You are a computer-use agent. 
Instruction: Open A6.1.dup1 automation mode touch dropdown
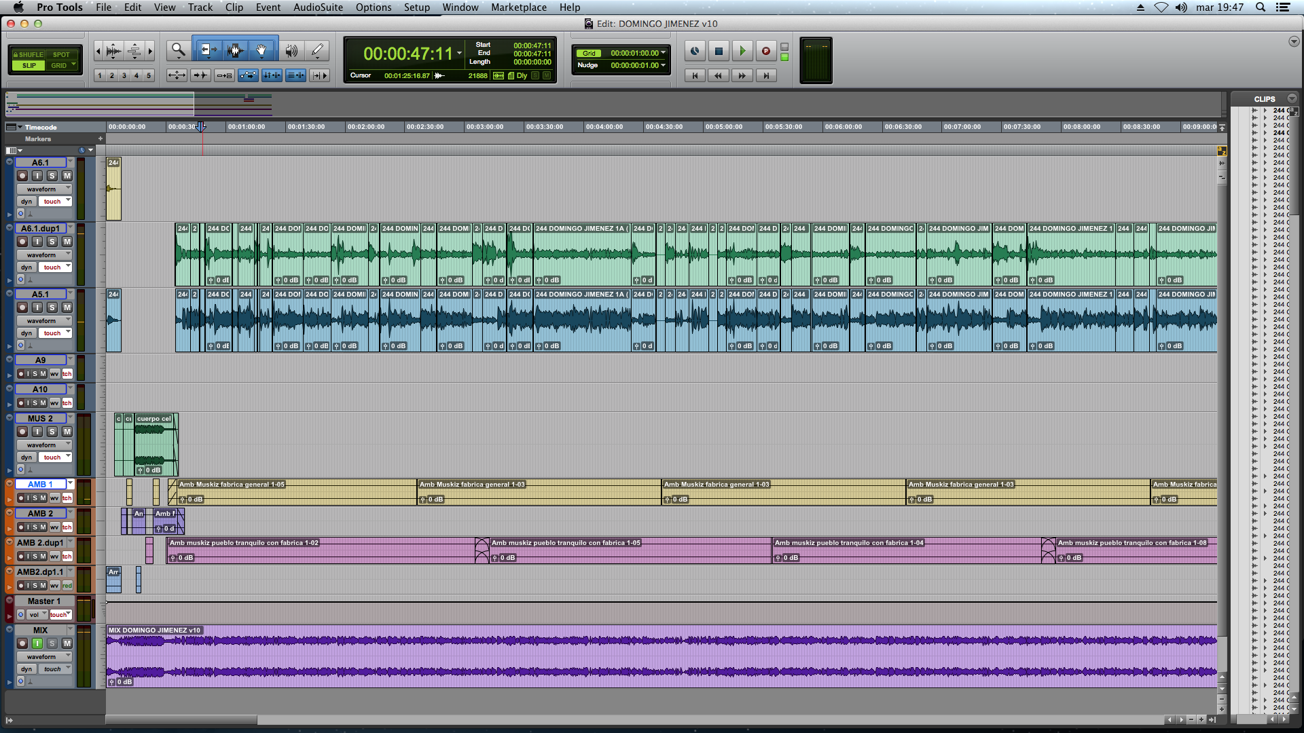[56, 267]
